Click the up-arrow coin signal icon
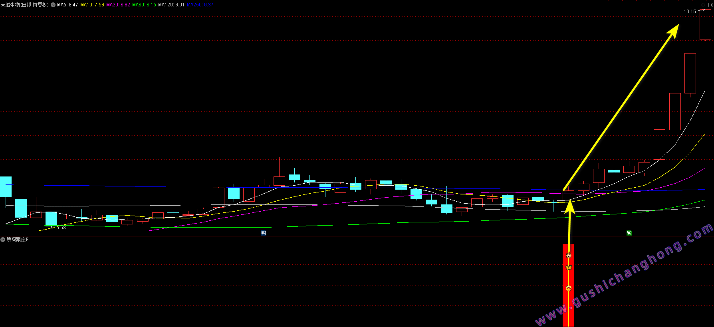The image size is (714, 327). pyautogui.click(x=569, y=288)
